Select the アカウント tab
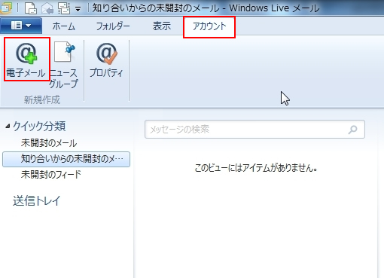Viewport: 384px width, 278px height. 209,27
